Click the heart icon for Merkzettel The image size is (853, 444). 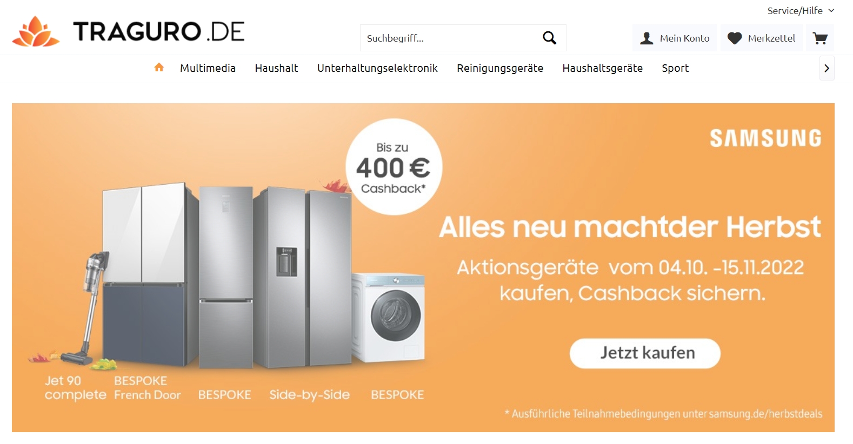pyautogui.click(x=735, y=38)
